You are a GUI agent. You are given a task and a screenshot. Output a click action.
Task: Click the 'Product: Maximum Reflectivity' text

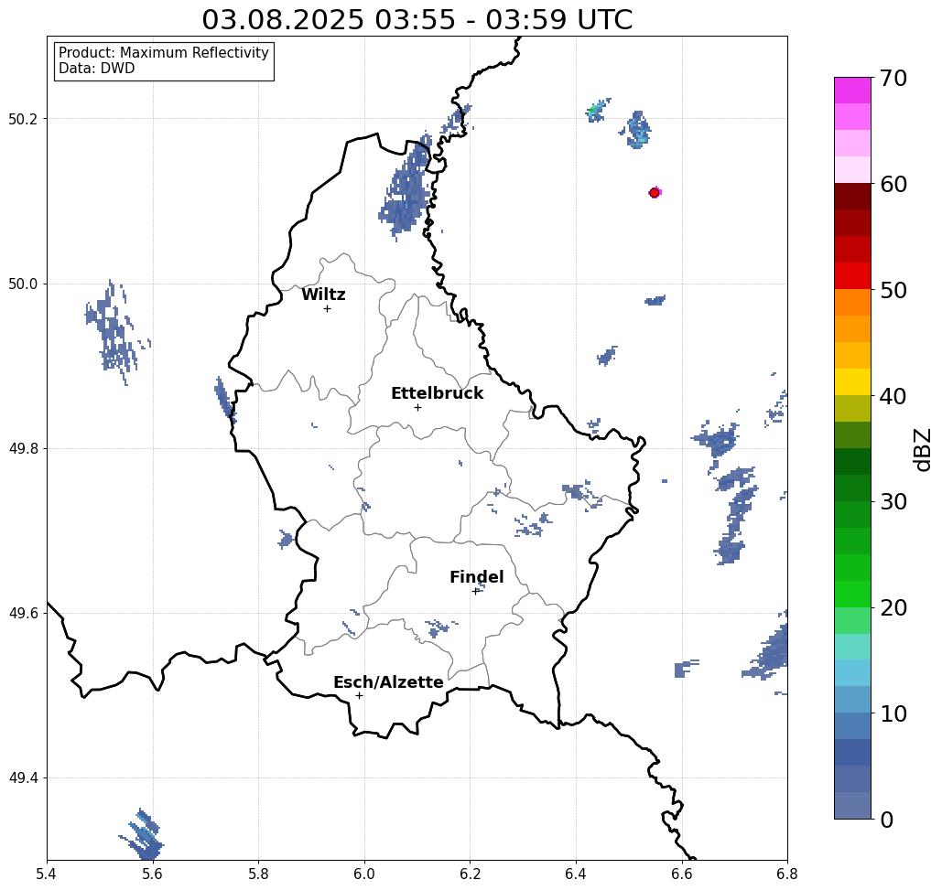[163, 53]
